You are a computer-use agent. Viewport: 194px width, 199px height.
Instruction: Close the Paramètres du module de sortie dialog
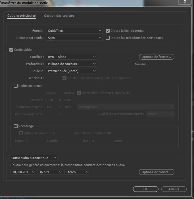(185, 2)
